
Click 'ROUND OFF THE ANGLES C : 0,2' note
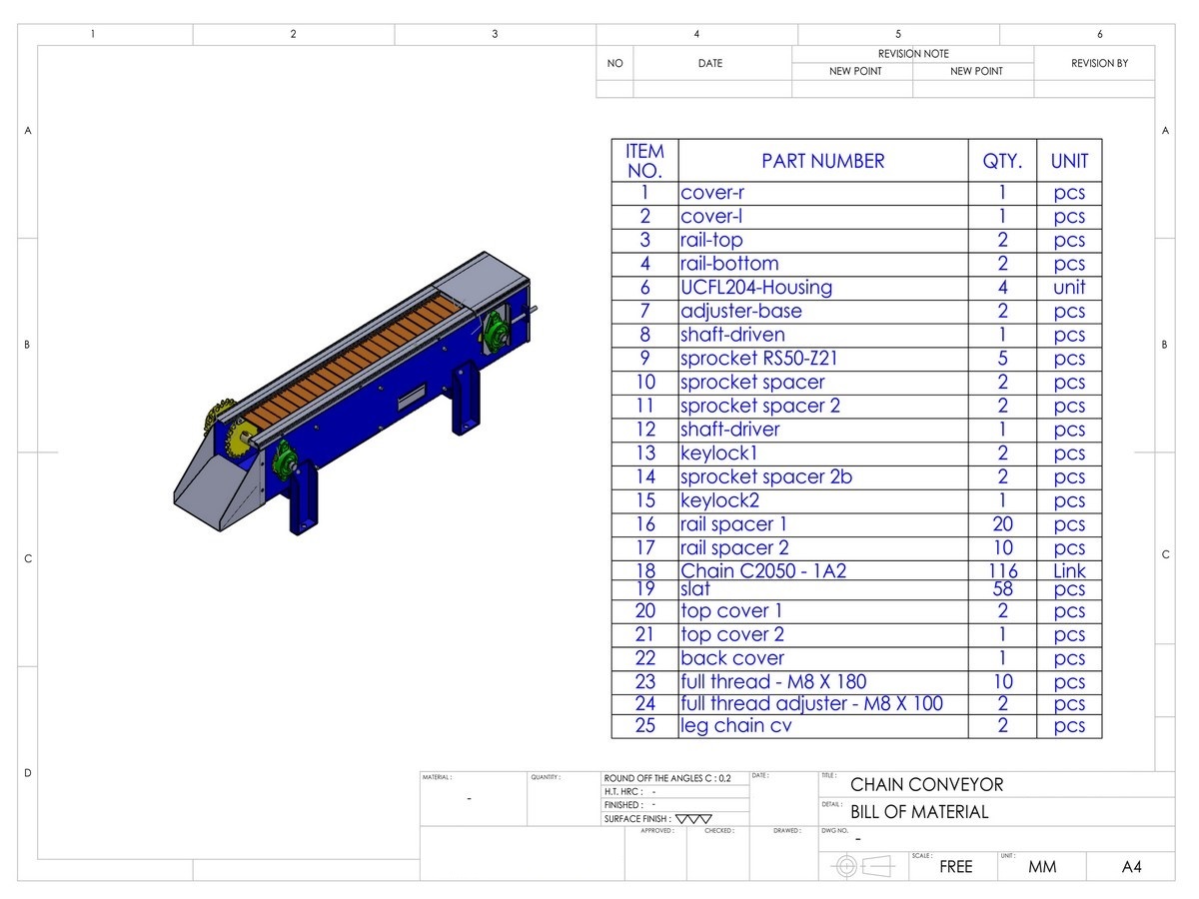(667, 778)
